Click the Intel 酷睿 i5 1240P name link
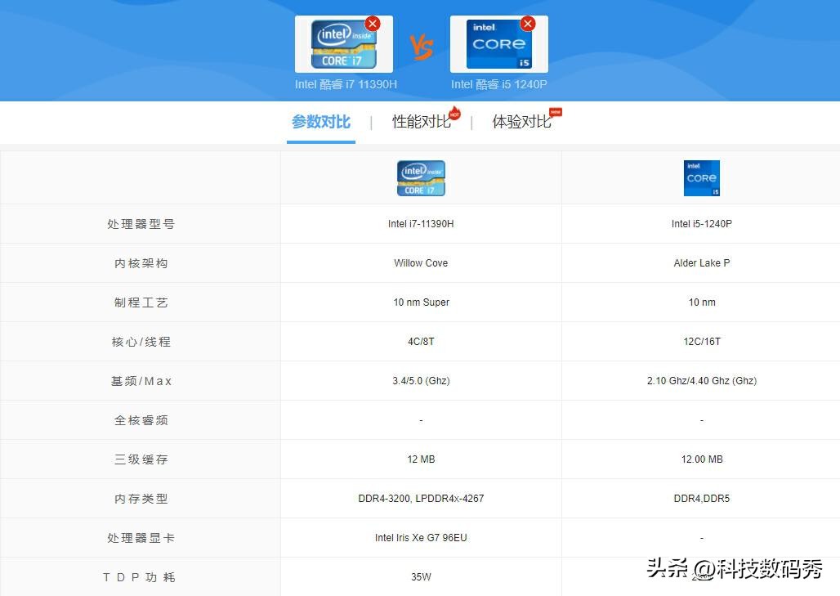This screenshot has width=840, height=596. click(x=498, y=83)
